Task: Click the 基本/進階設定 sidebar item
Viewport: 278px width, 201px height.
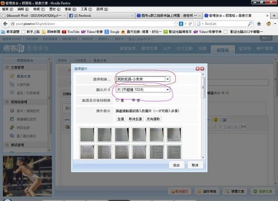Action: 28,111
